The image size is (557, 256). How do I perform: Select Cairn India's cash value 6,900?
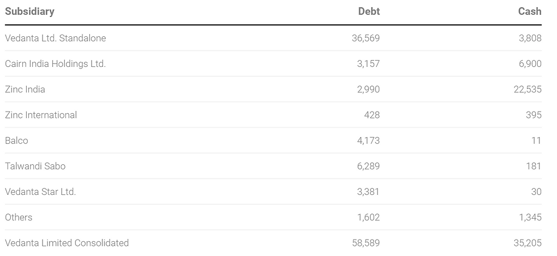(x=530, y=64)
